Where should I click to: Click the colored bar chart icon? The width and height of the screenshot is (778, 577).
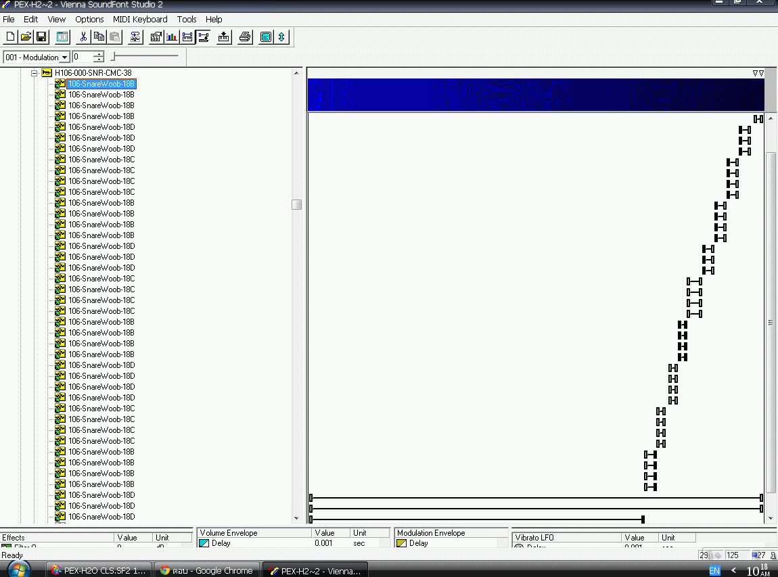(x=172, y=37)
